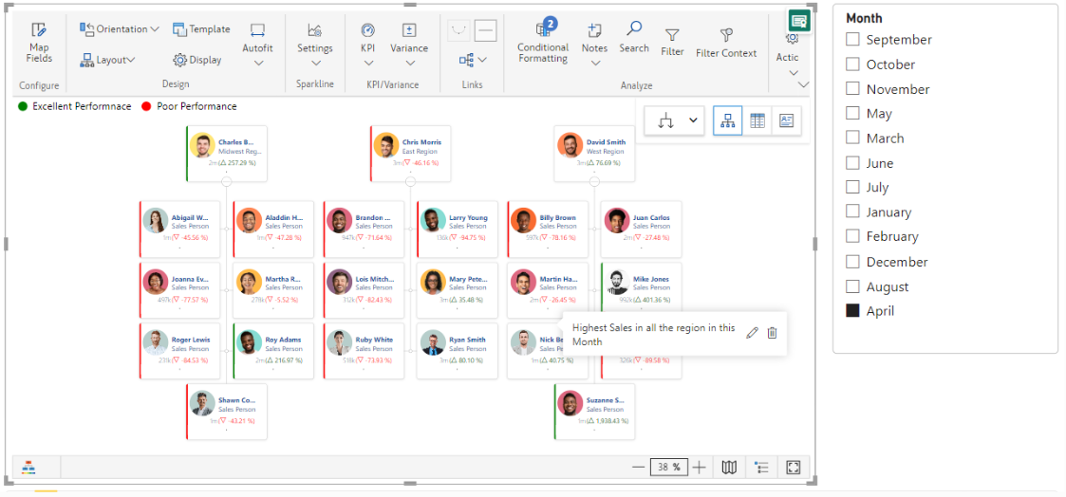Open the Search tool in Analyze group
Screen dimensions: 1066x497
pos(633,36)
